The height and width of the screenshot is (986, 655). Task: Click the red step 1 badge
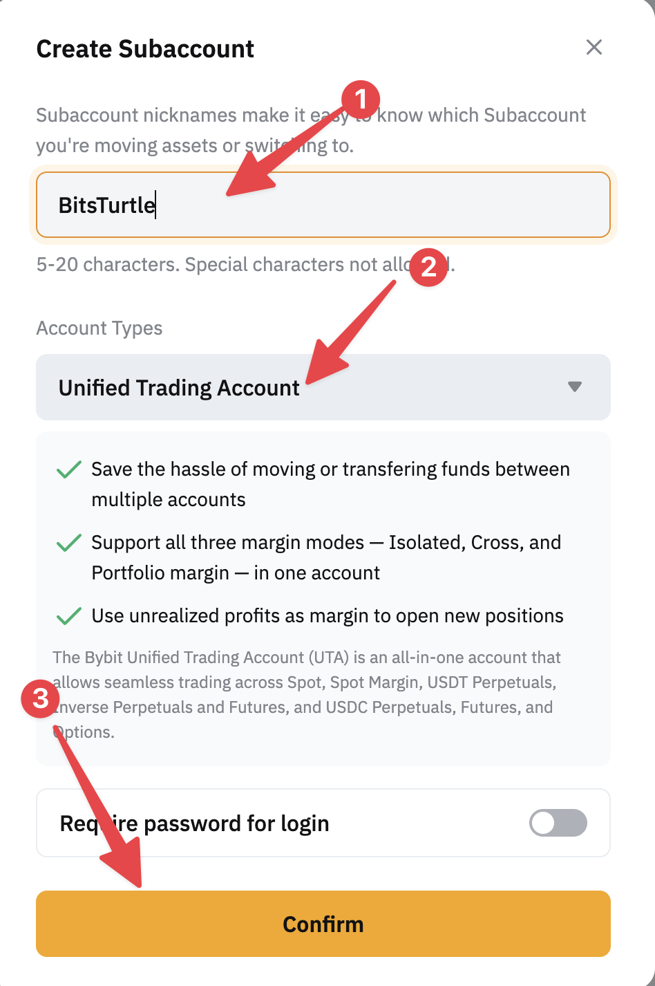[x=361, y=100]
